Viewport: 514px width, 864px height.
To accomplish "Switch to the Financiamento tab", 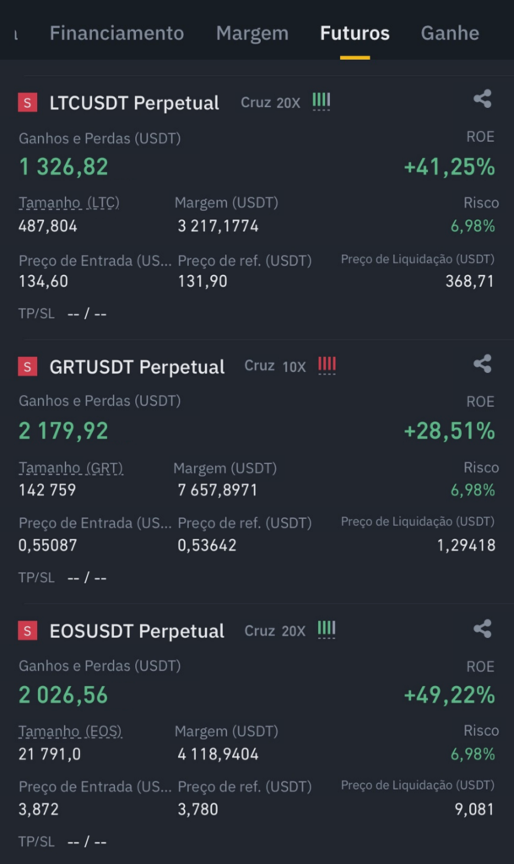I will [x=116, y=33].
